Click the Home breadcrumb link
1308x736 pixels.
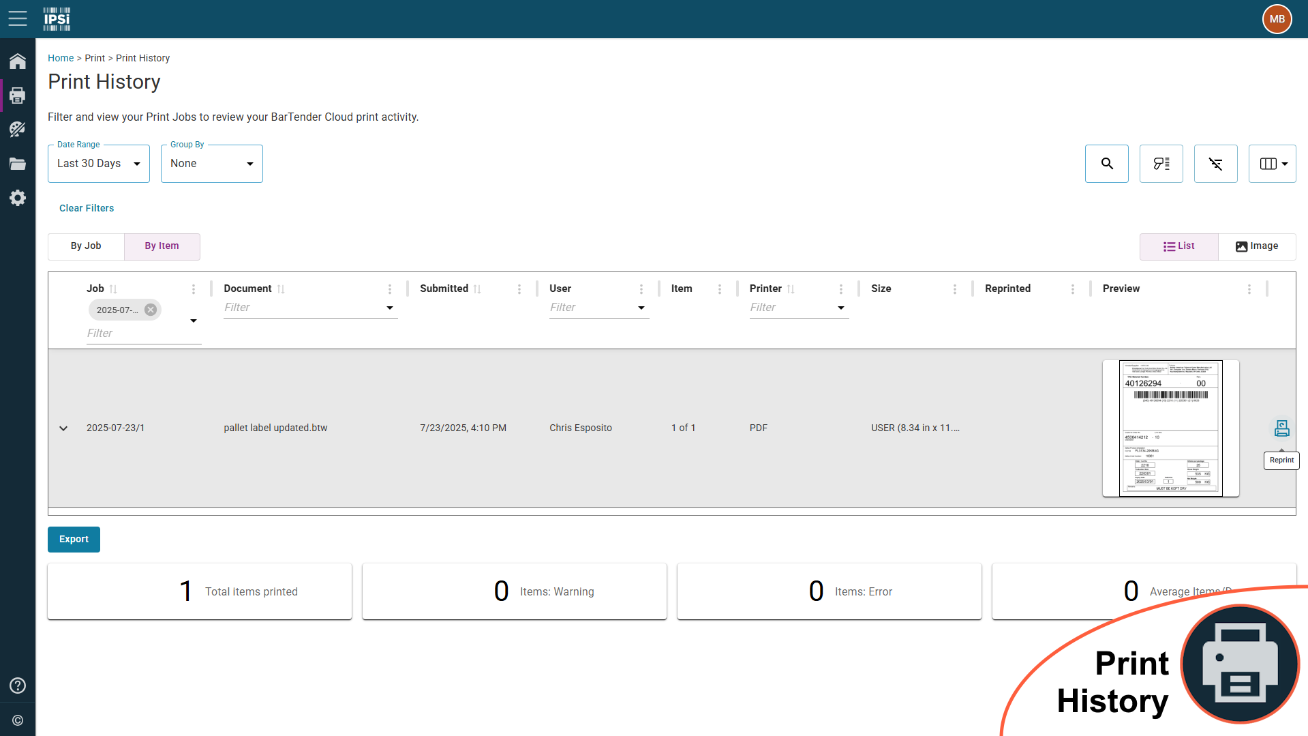tap(61, 58)
